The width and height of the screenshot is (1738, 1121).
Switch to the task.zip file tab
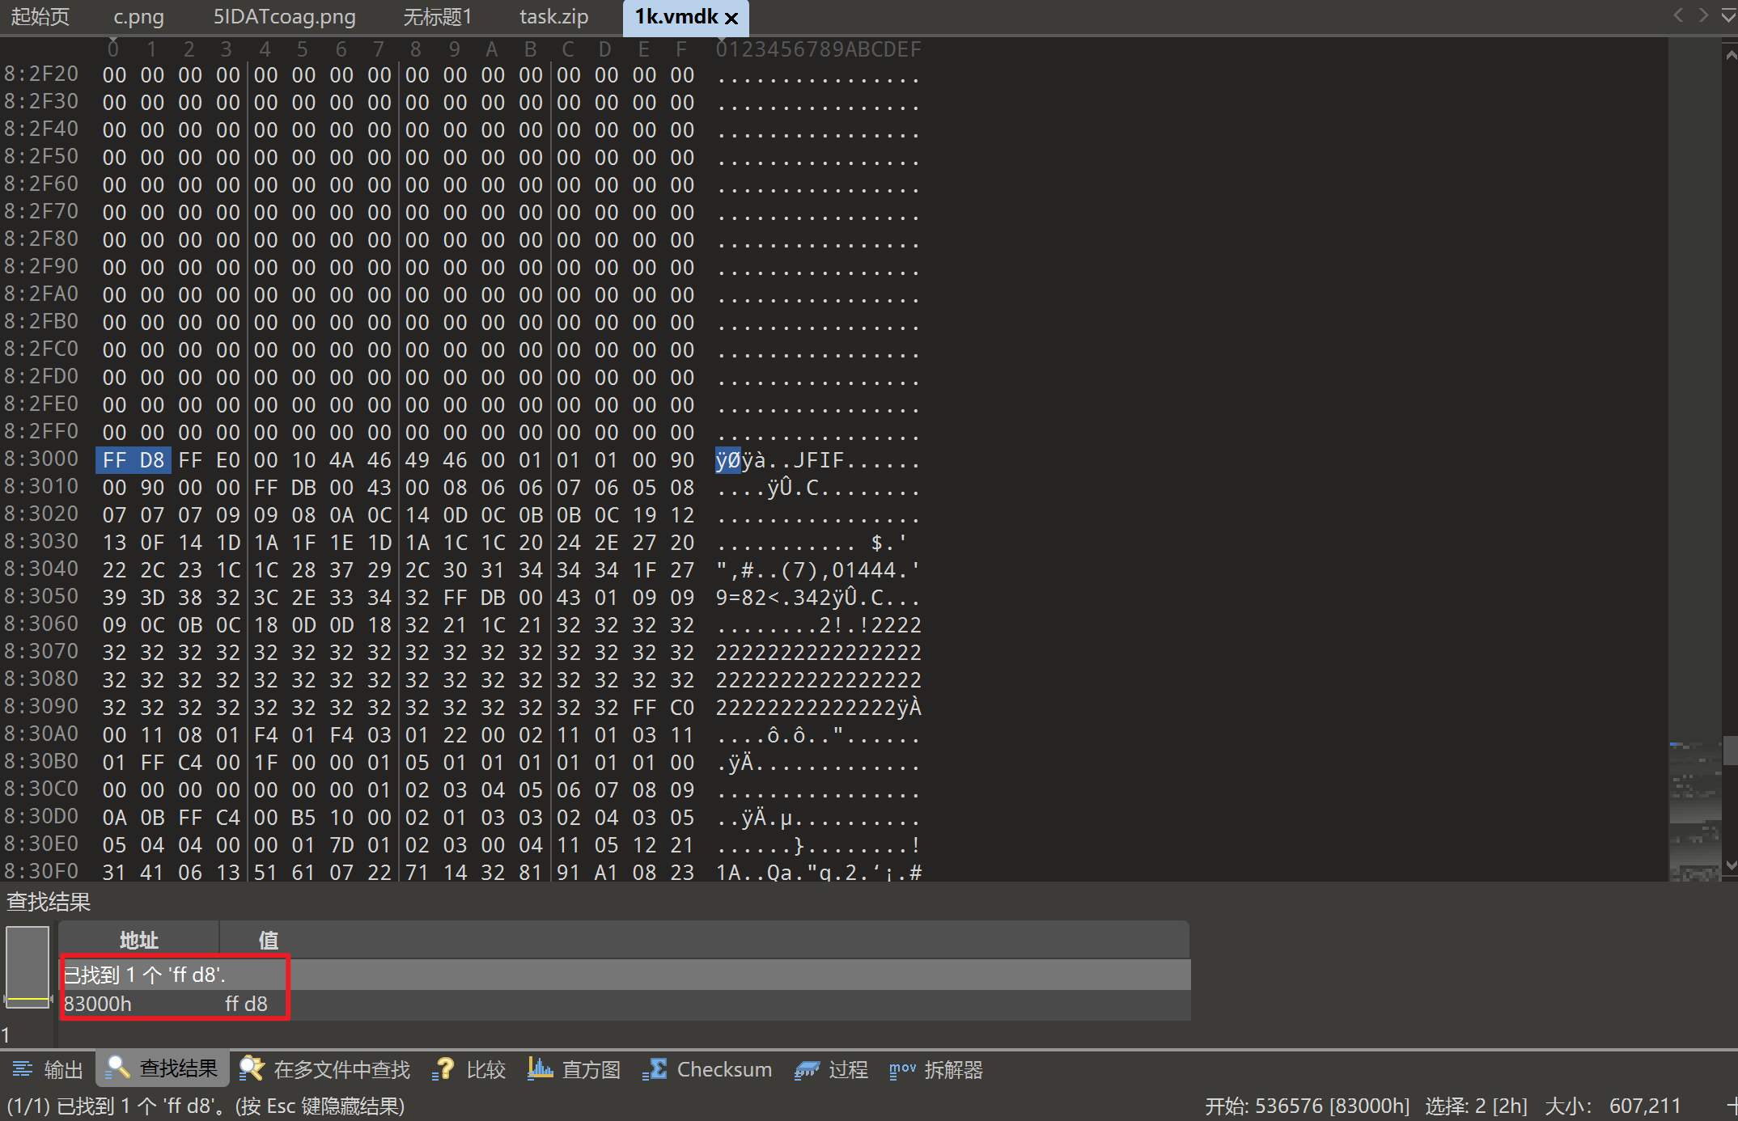tap(553, 17)
